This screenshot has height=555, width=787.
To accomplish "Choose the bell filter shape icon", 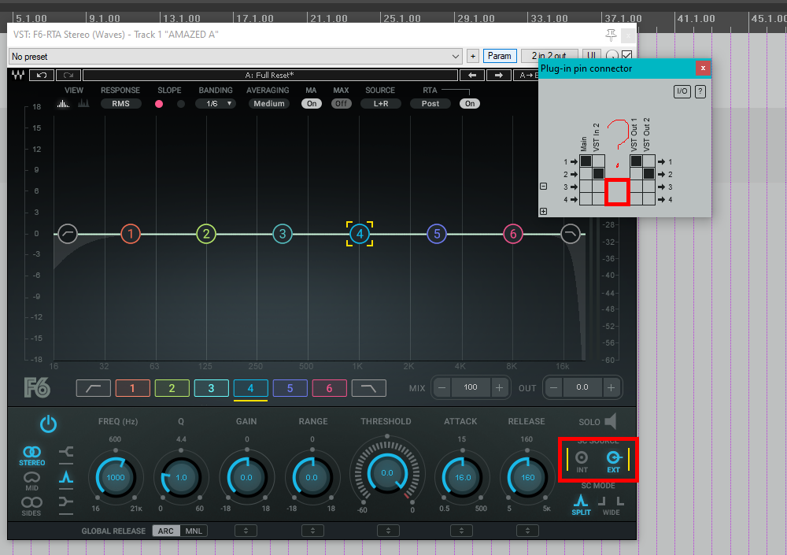I will (66, 477).
